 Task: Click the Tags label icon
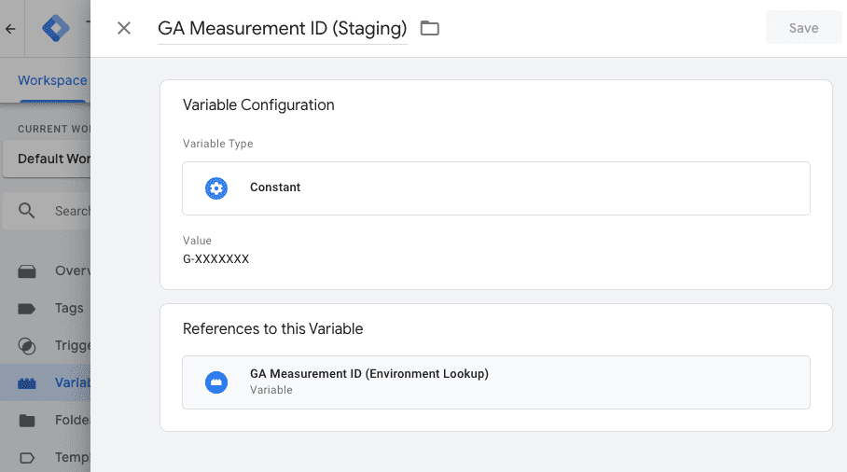click(26, 309)
